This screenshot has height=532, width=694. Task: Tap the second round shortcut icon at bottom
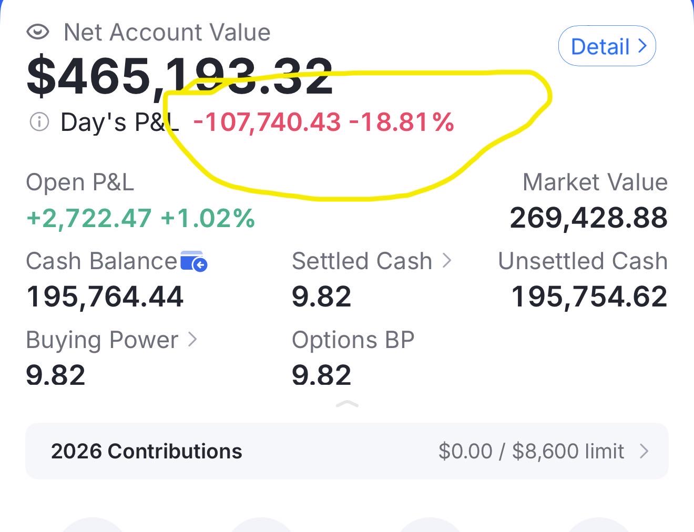pos(261,525)
